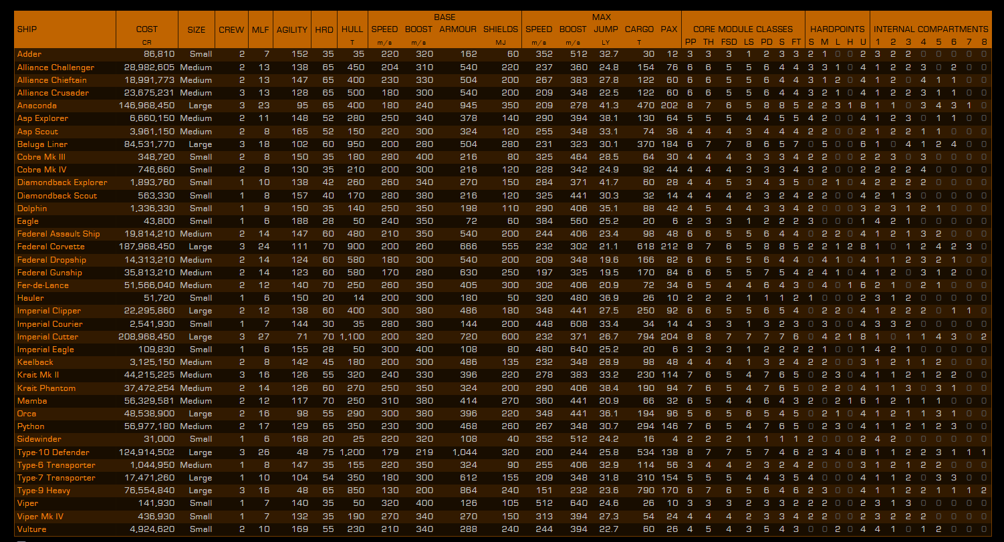Select the Viper Mk IV ship name

[x=40, y=517]
